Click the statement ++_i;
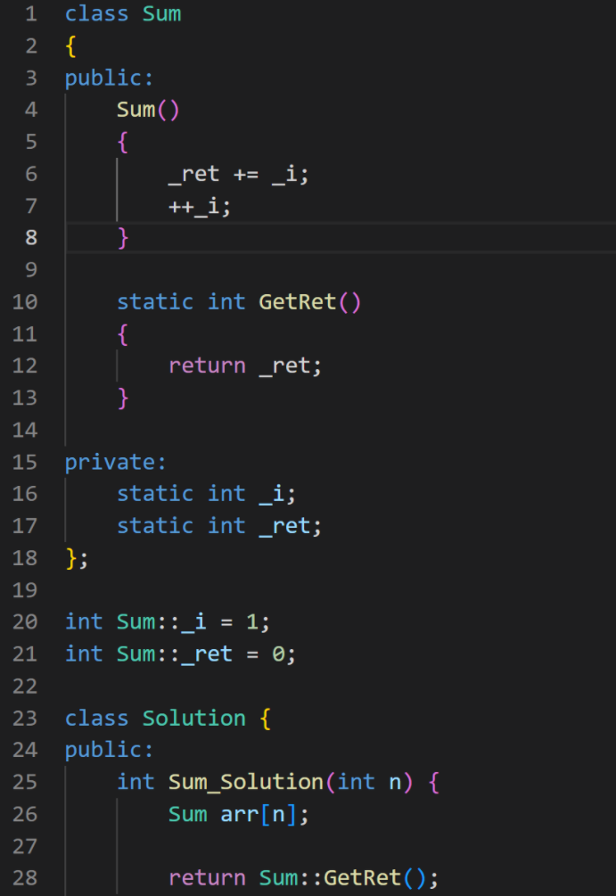The height and width of the screenshot is (896, 616). [x=200, y=206]
